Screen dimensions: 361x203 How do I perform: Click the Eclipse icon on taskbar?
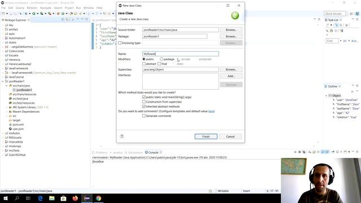pos(87,198)
